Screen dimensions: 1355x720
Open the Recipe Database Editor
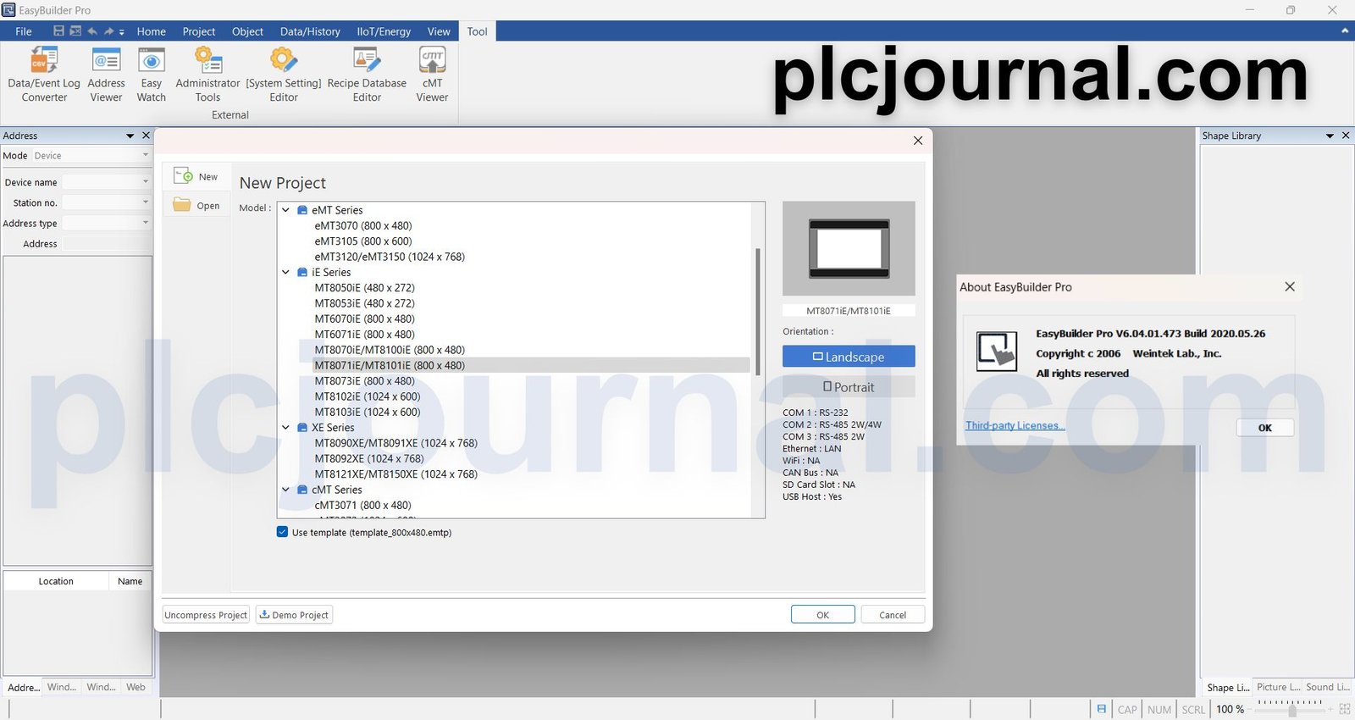[367, 75]
